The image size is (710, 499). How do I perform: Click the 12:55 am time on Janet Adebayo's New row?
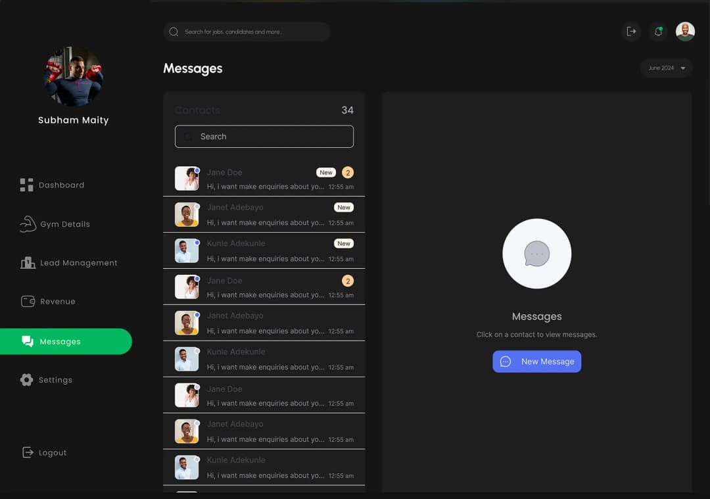(341, 223)
